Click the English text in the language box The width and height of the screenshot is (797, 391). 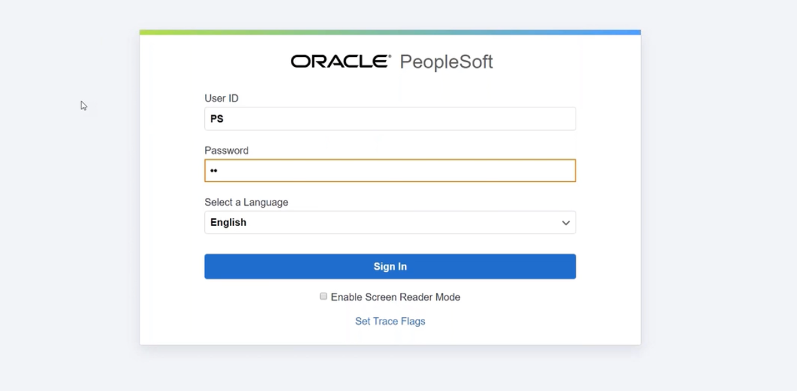[227, 222]
